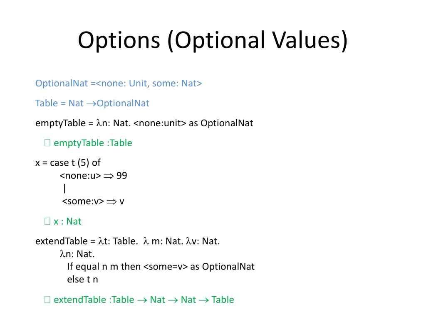Click the λn: Nat. line
Viewport: 426px width, 319px height.
pos(77,254)
